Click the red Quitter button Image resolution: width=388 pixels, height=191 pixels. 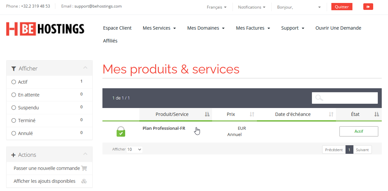pyautogui.click(x=342, y=7)
